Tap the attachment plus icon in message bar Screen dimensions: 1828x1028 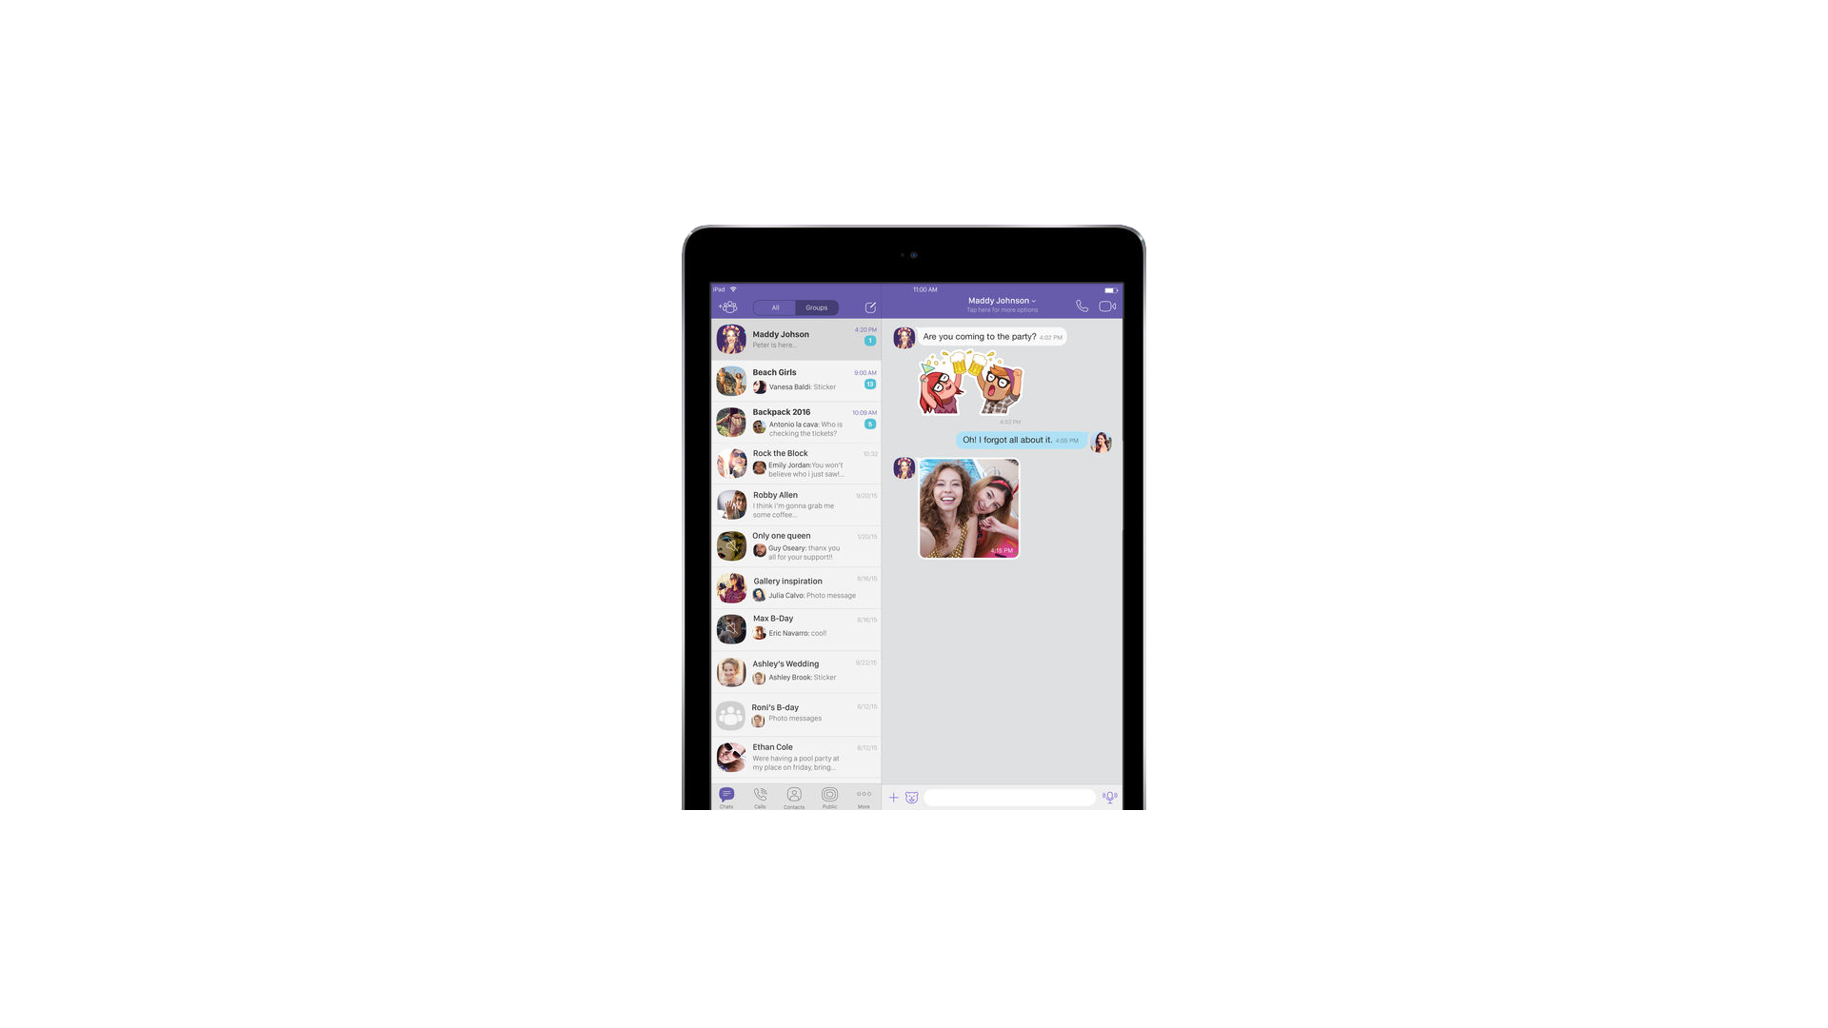(893, 797)
